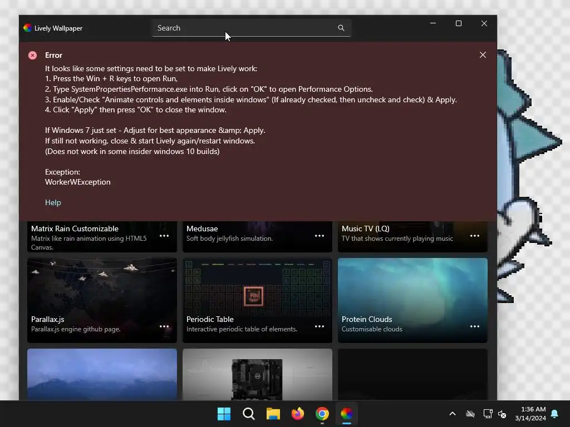Open more options for Matrix Rain Customizable
Viewport: 570px width, 427px height.
point(164,236)
